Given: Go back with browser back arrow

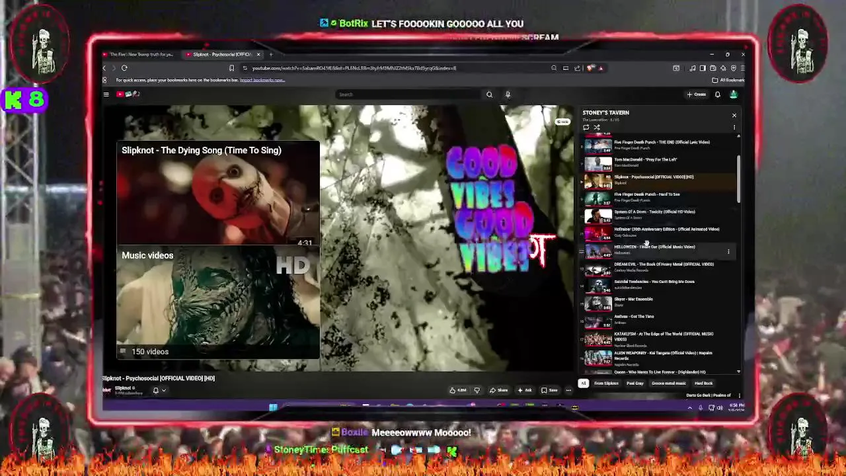Looking at the screenshot, I should [104, 68].
